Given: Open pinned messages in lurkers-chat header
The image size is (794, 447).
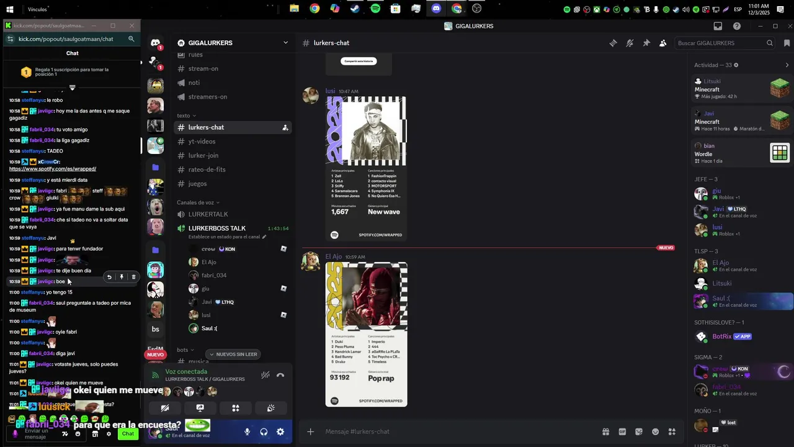Looking at the screenshot, I should (x=646, y=43).
